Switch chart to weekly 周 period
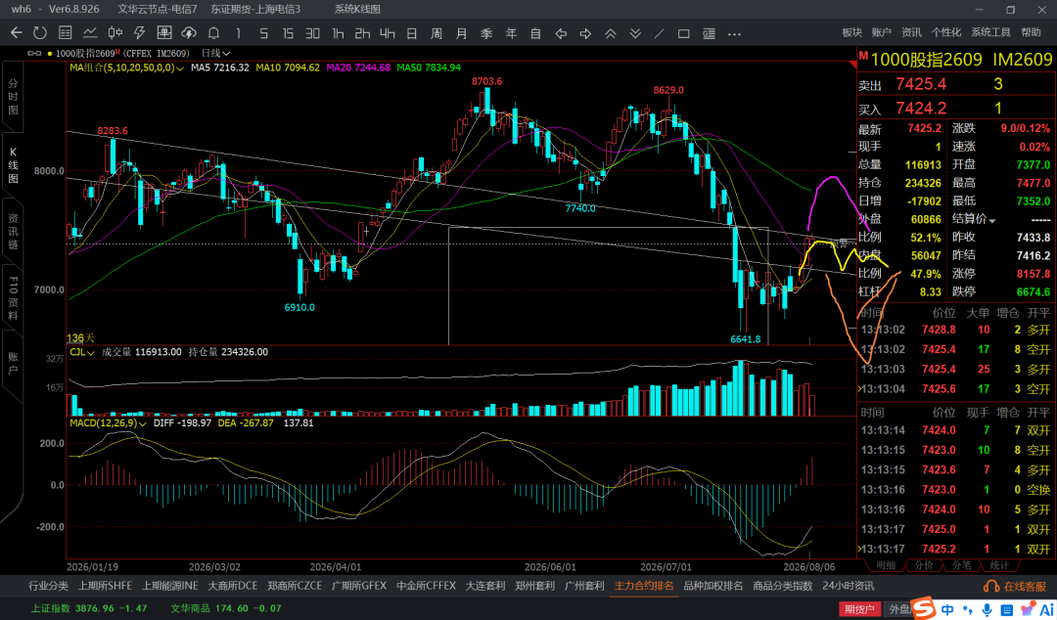 click(x=437, y=33)
